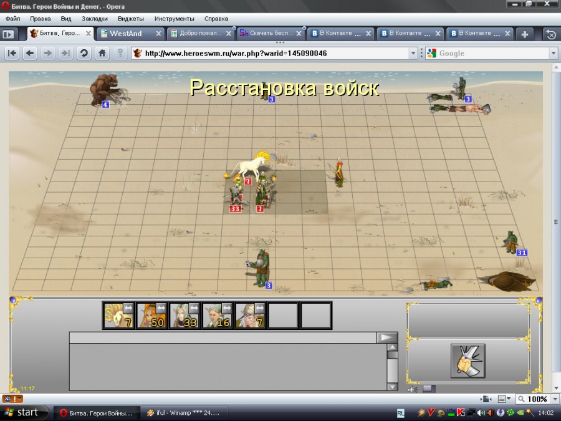Click the chat message input field
Viewport: 561px width, 421px height.
223,337
